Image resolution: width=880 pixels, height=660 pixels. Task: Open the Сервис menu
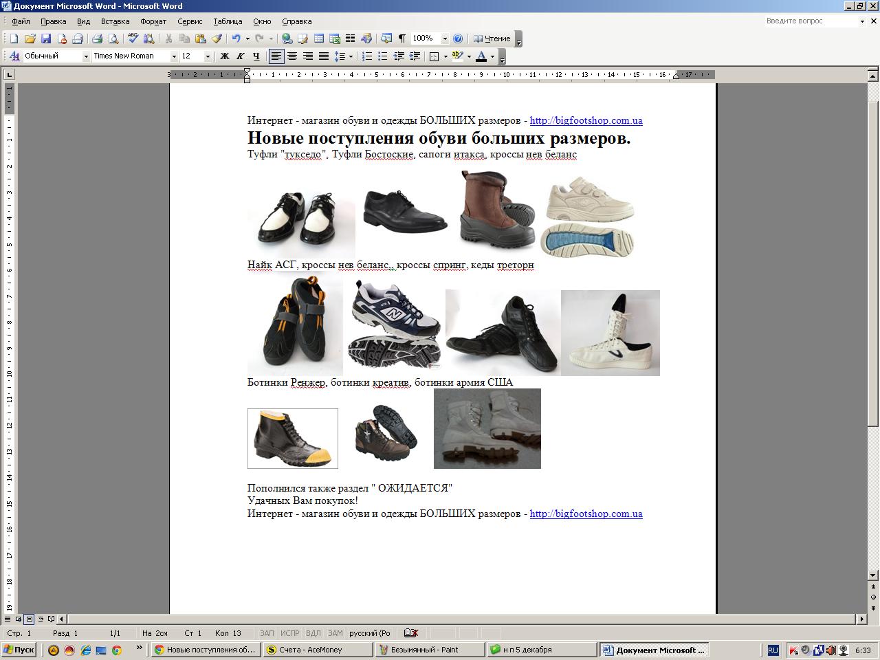190,21
